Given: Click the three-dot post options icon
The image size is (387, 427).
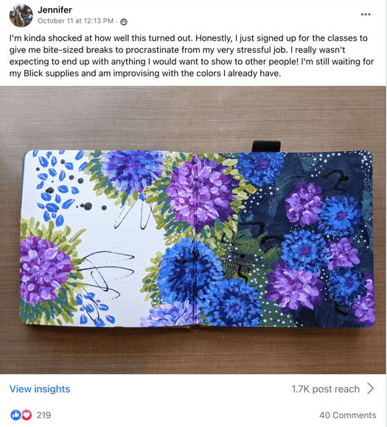Looking at the screenshot, I should 366,15.
